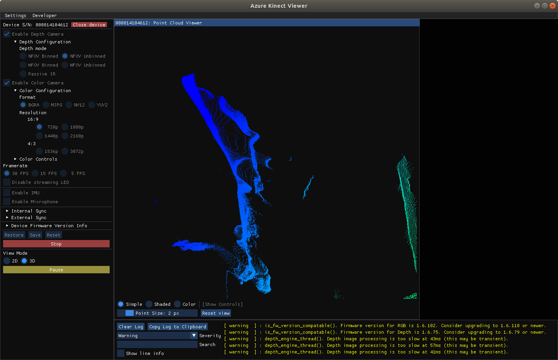The image size is (558, 360).
Task: Pause the point cloud viewer
Action: (56, 269)
